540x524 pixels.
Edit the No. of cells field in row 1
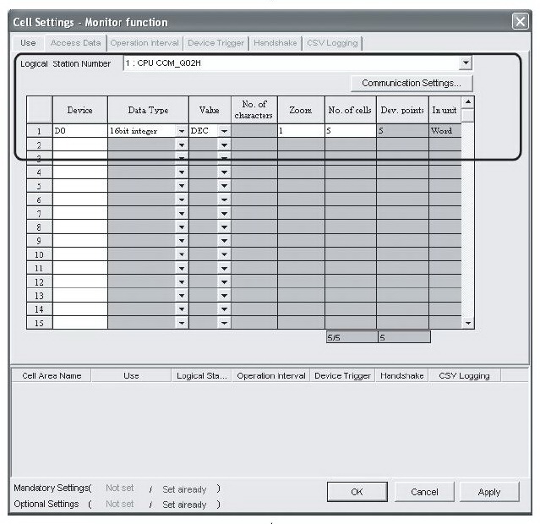350,131
